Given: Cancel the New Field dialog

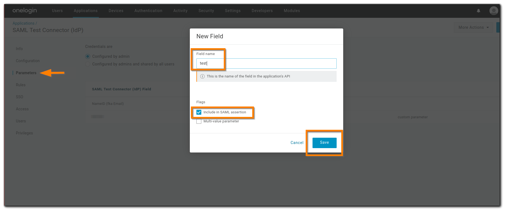Looking at the screenshot, I should 297,143.
